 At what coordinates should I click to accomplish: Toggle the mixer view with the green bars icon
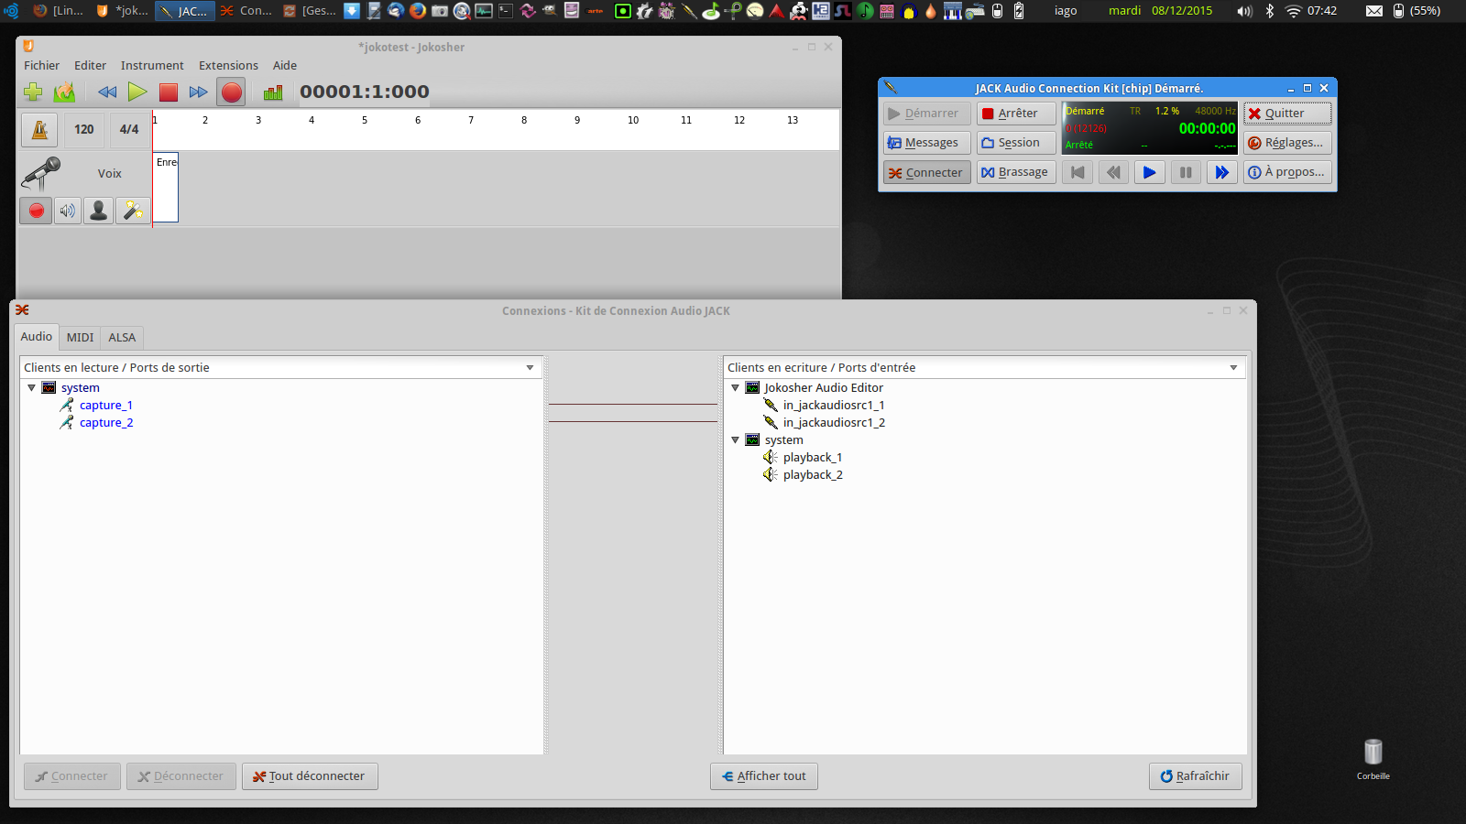tap(273, 92)
